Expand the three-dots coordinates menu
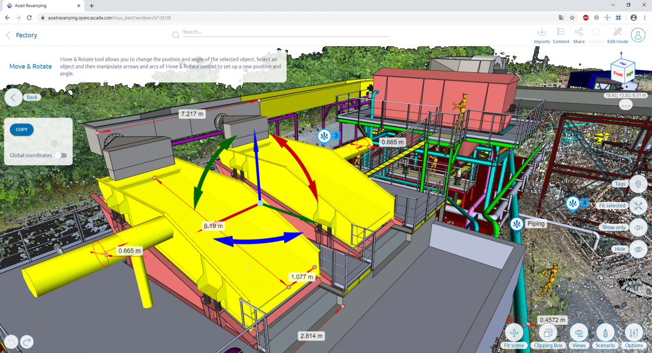Image resolution: width=652 pixels, height=353 pixels. coord(625,105)
